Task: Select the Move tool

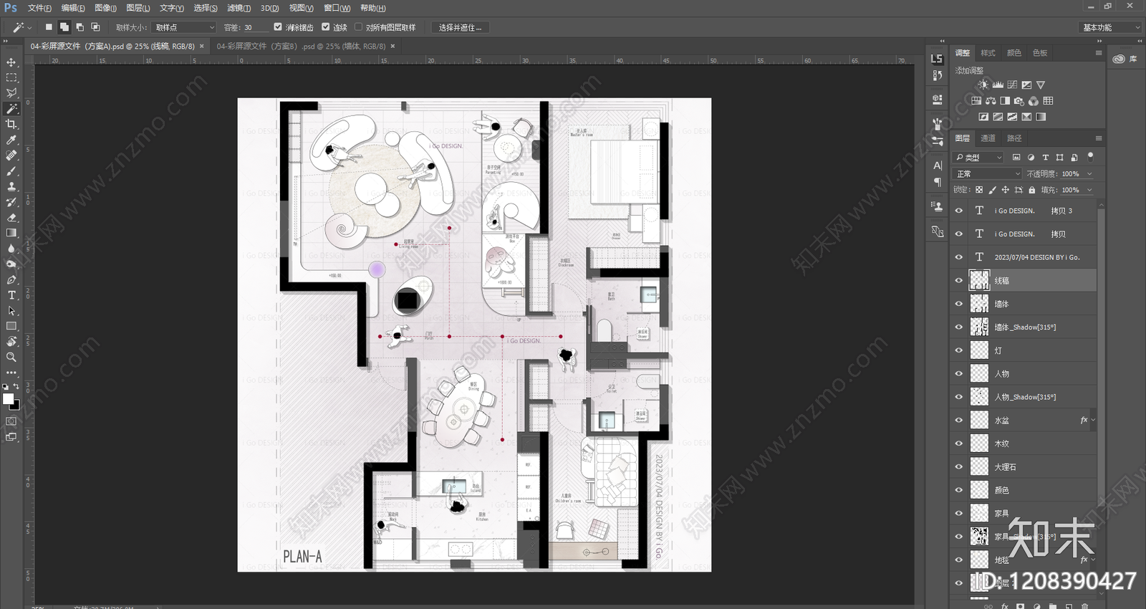Action: tap(11, 62)
